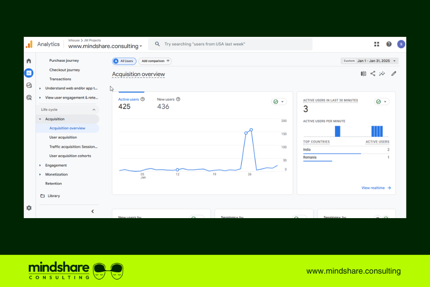Select the Active users metric tab
430x287 pixels.
point(131,103)
